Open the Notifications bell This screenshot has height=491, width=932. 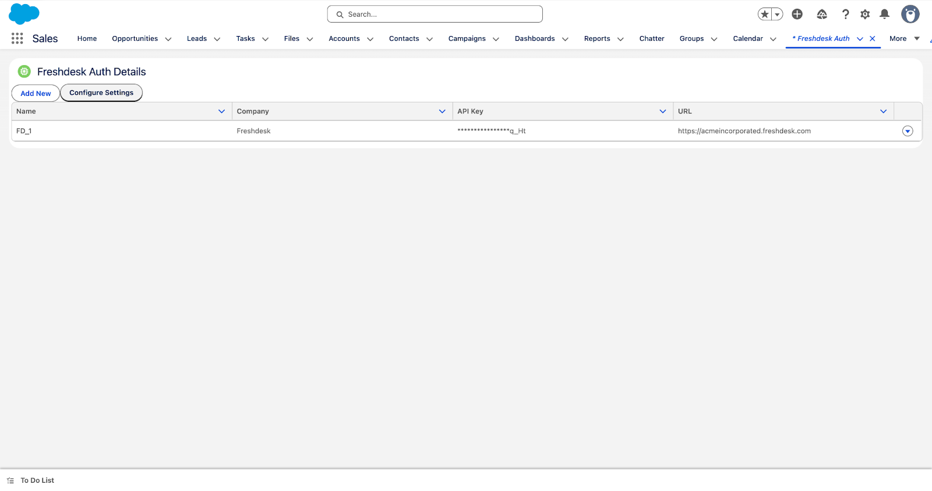point(884,14)
